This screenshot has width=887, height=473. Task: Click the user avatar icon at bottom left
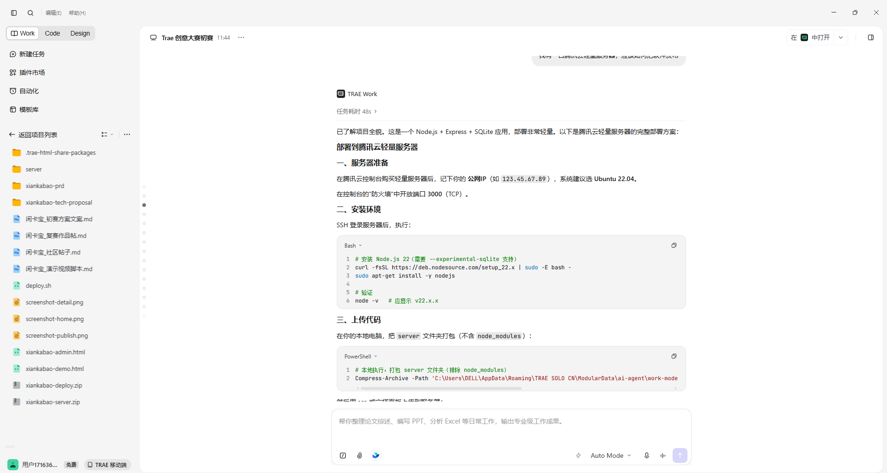pos(13,465)
